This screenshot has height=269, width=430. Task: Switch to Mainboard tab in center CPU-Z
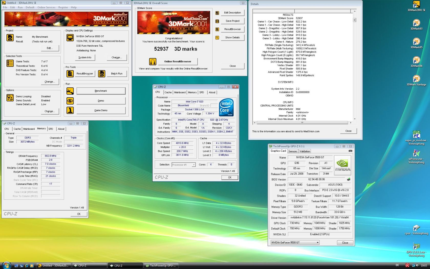[180, 92]
